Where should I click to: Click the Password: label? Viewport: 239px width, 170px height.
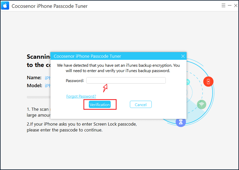point(75,81)
